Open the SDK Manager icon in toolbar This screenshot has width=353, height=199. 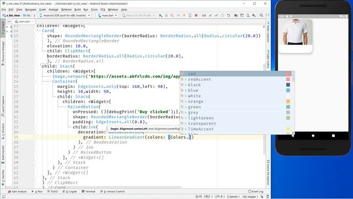tap(254, 15)
